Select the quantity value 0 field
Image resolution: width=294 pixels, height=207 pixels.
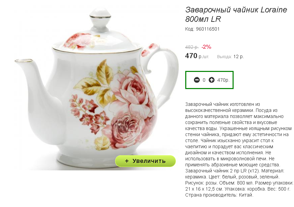[x=204, y=80]
